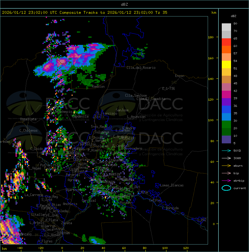Click the 'C_Guido' map label
The image size is (249, 252).
[37, 149]
